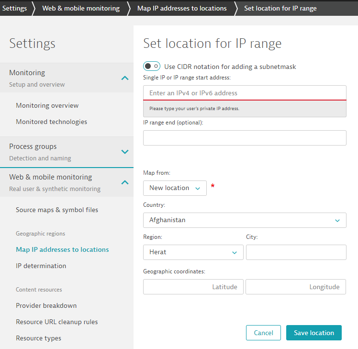The height and width of the screenshot is (349, 358).
Task: Click the IP range end field
Action: tap(244, 138)
